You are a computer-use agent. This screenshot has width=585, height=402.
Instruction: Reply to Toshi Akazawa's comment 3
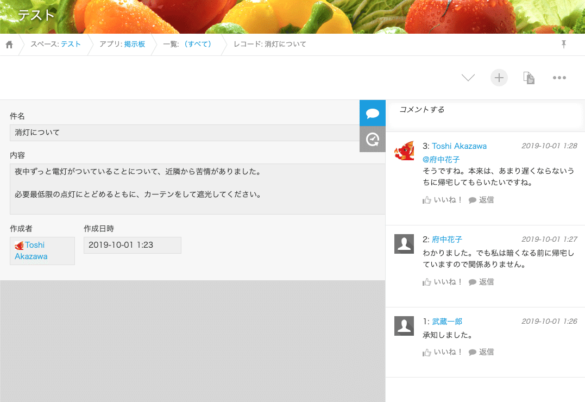[x=481, y=200]
